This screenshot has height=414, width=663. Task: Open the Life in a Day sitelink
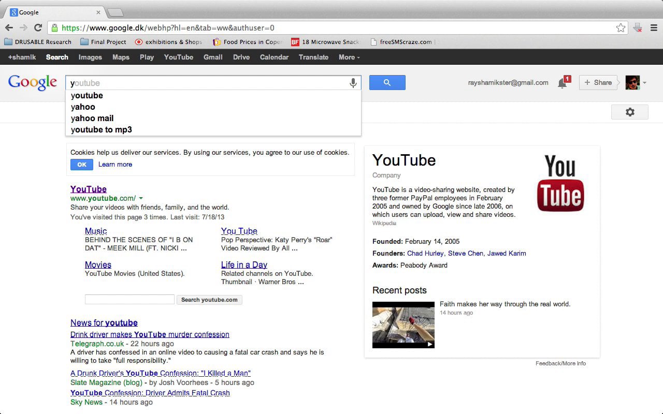(x=244, y=264)
